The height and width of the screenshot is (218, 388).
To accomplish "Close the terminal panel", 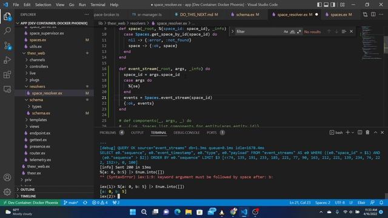I will coord(382,133).
